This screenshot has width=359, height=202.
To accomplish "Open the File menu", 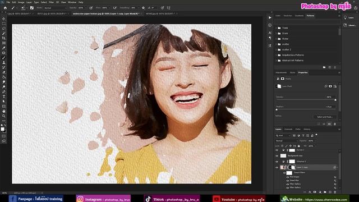I will 8,2.
